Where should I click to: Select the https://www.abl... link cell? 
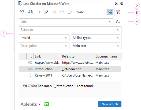[47, 63]
